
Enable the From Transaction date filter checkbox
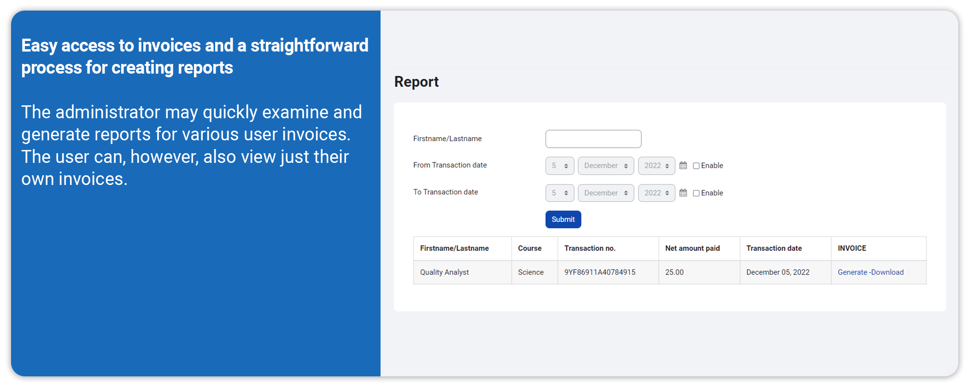[x=696, y=166]
